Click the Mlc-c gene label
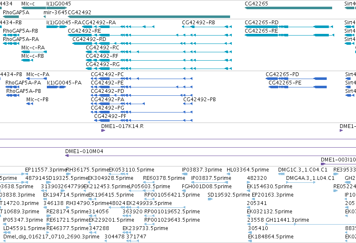This screenshot has width=356, height=243. click(x=28, y=4)
